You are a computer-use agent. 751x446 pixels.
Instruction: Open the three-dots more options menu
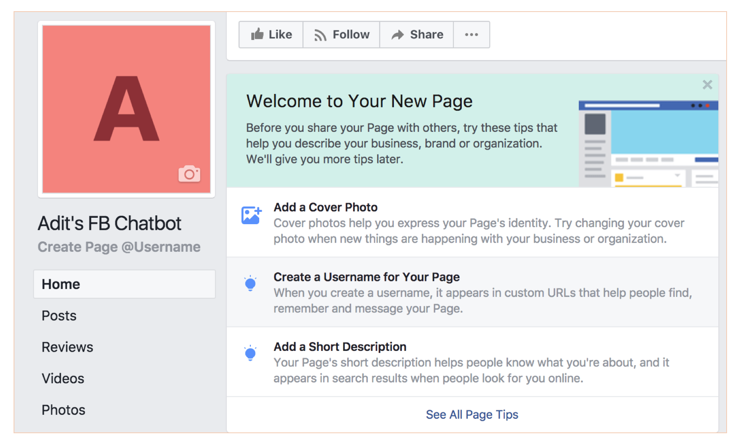(471, 35)
